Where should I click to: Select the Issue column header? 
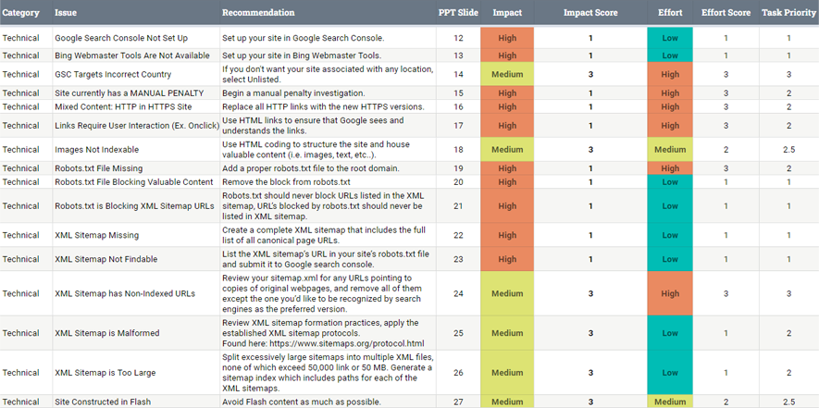click(x=66, y=13)
